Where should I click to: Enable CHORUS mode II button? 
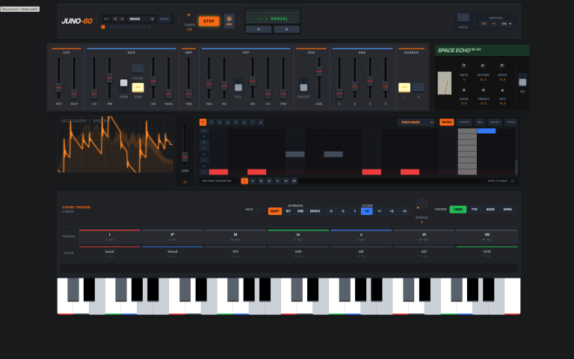click(419, 87)
